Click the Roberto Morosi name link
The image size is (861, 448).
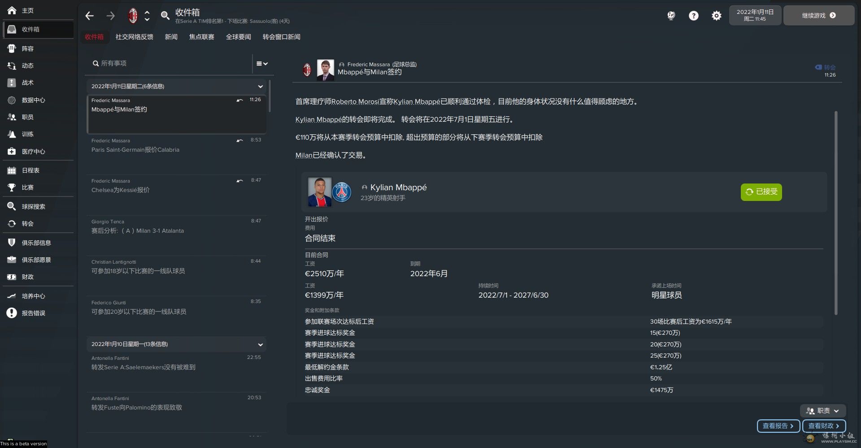point(355,102)
